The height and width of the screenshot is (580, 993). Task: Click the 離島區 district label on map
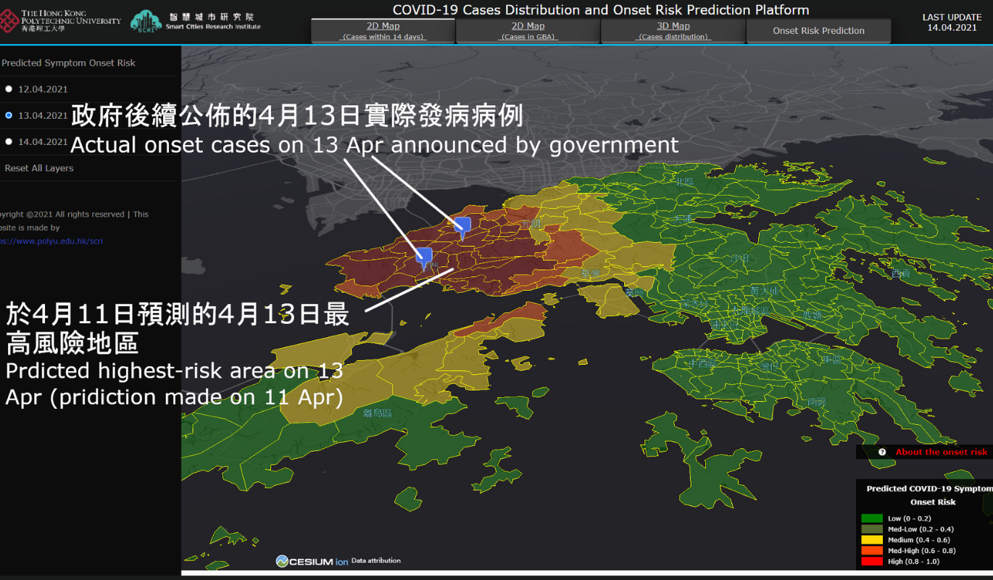tap(377, 413)
